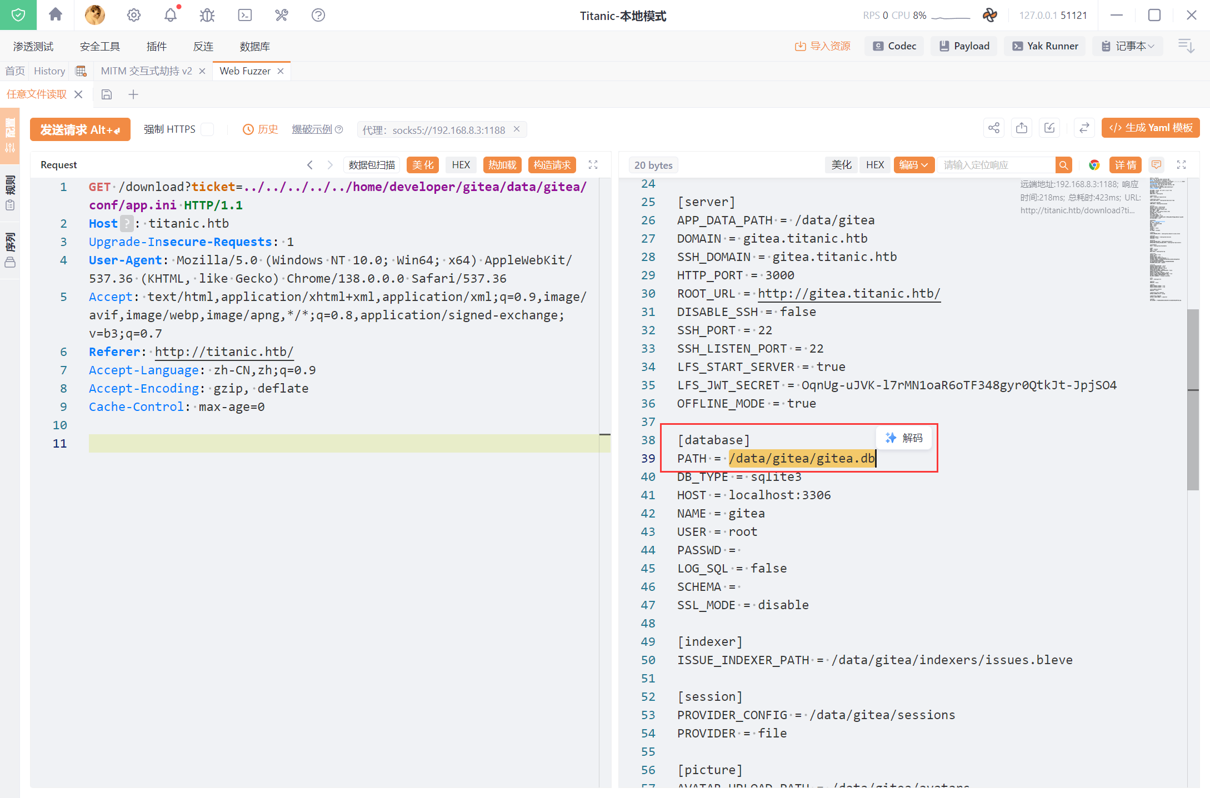
Task: Switch to MITM 交互式劫持 v2 tab
Action: click(146, 71)
